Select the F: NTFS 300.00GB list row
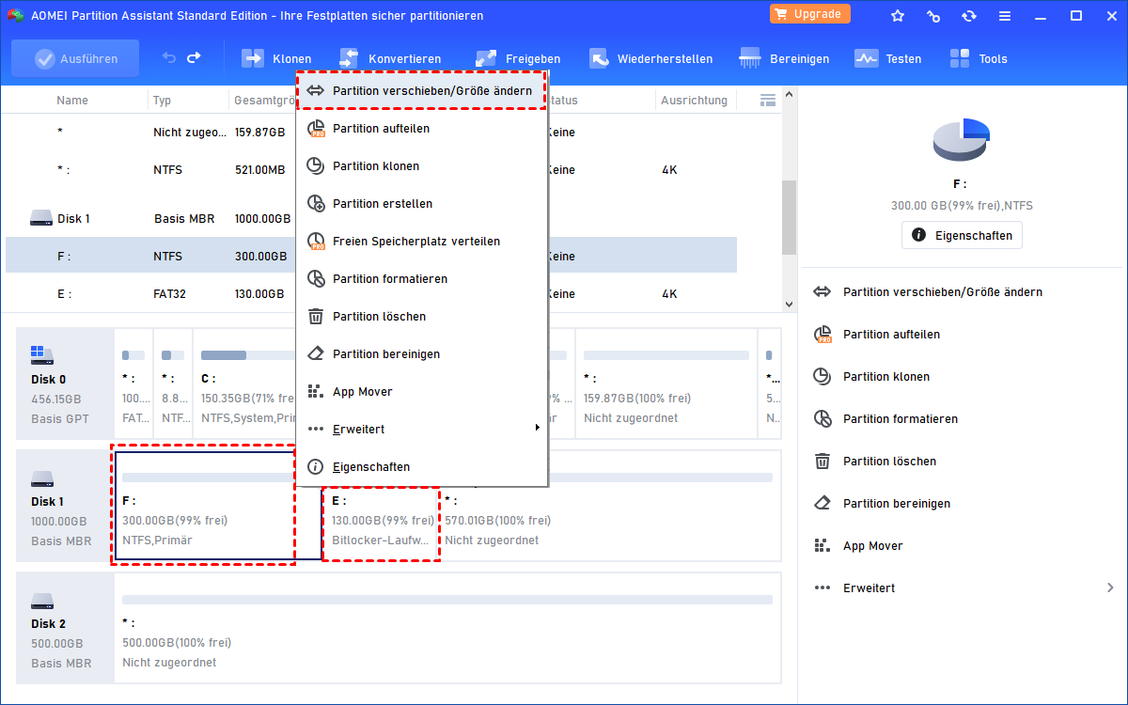The width and height of the screenshot is (1128, 705). (x=371, y=257)
